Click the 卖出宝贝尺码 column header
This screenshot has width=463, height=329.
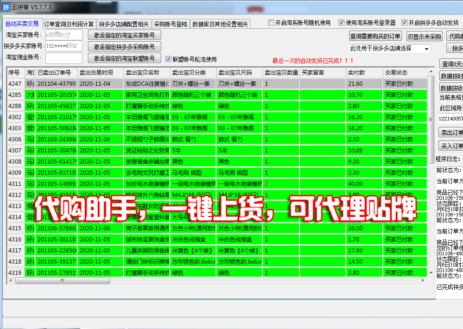point(239,73)
